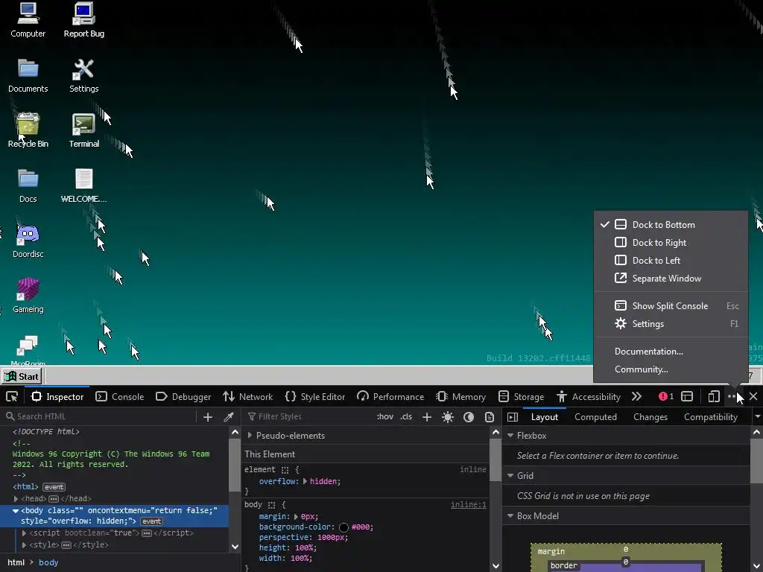The width and height of the screenshot is (763, 572).
Task: Open the Documents folder icon
Action: (28, 75)
